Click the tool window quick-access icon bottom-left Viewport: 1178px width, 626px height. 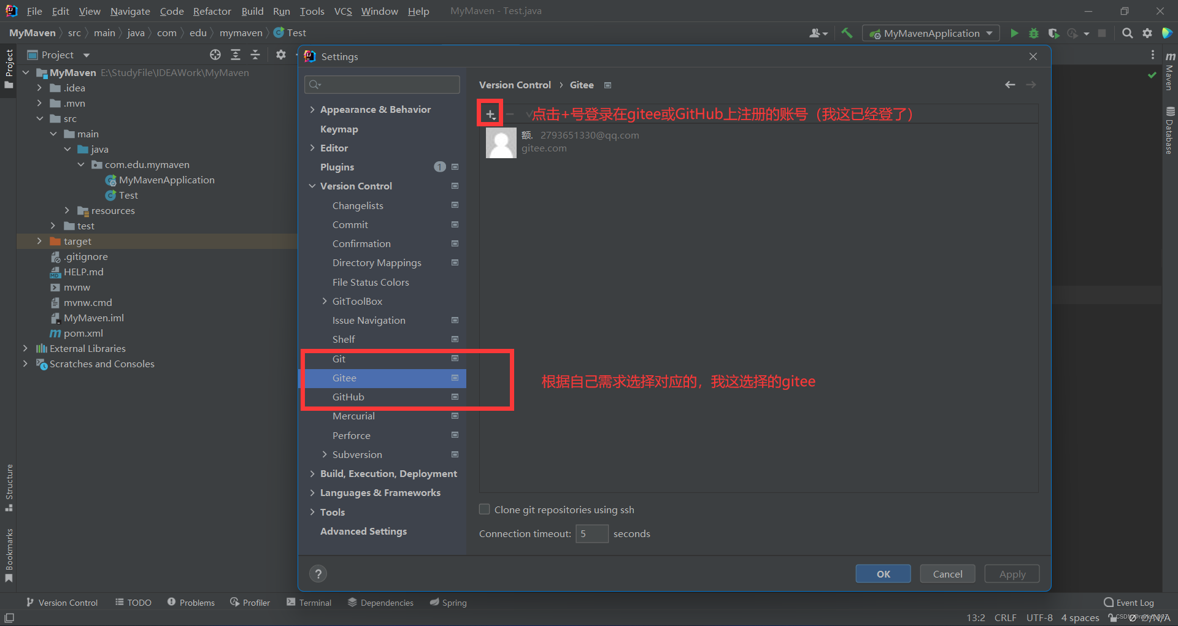tap(9, 618)
